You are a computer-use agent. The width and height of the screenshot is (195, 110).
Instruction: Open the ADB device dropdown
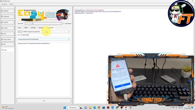(x=48, y=24)
